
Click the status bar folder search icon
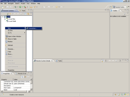(x=115, y=95)
